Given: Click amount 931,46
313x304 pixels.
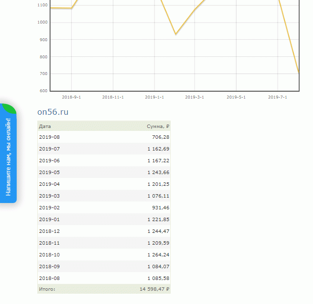Looking at the screenshot, I should (x=160, y=208).
